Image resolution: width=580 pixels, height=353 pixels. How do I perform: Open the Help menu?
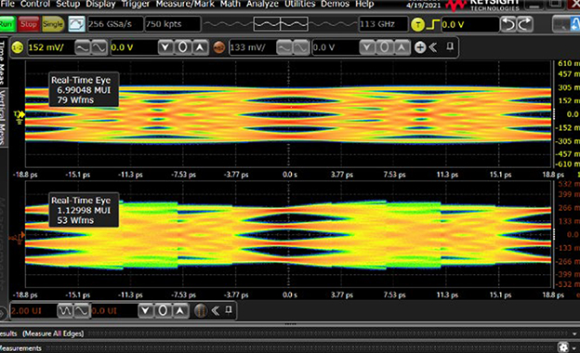(364, 4)
